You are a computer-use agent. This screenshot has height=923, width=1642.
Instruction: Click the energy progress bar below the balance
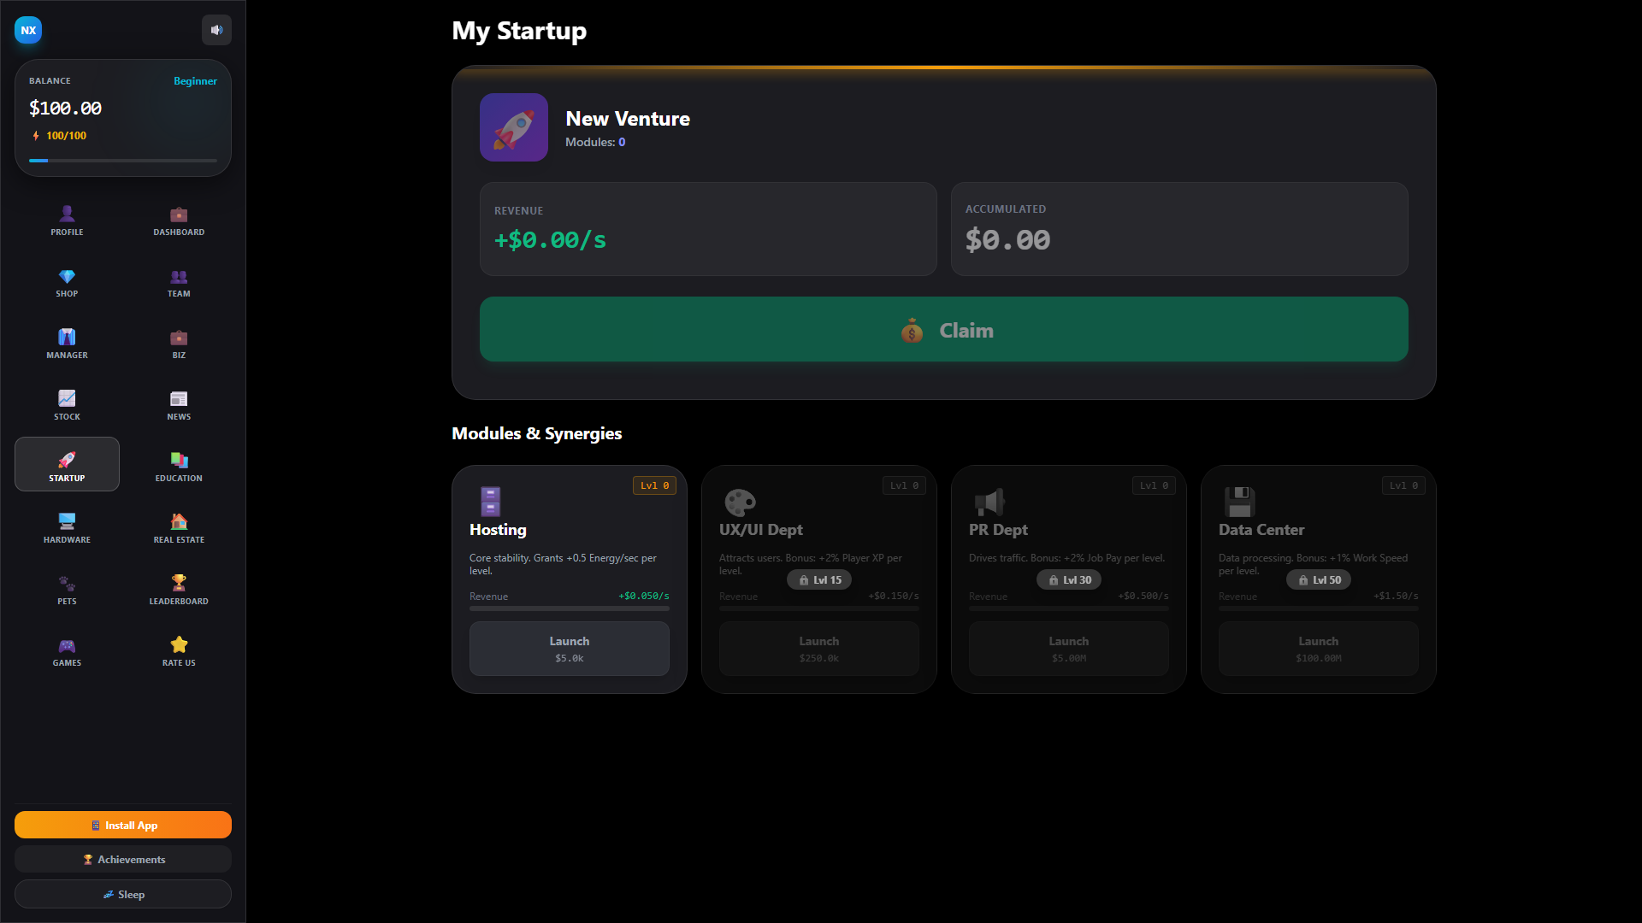pos(122,161)
